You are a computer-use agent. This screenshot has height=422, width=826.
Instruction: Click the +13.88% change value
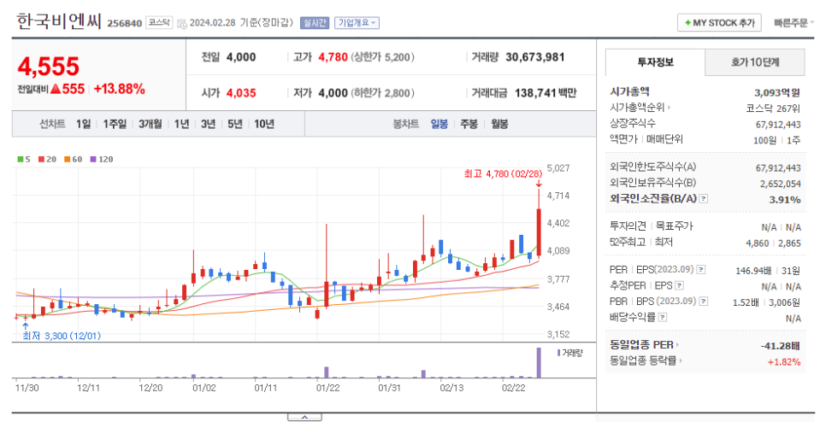pos(119,89)
